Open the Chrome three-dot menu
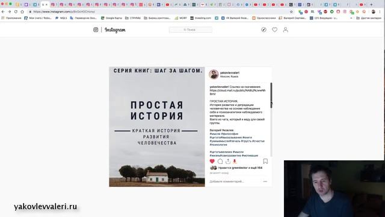385x217 pixels. tap(380, 11)
